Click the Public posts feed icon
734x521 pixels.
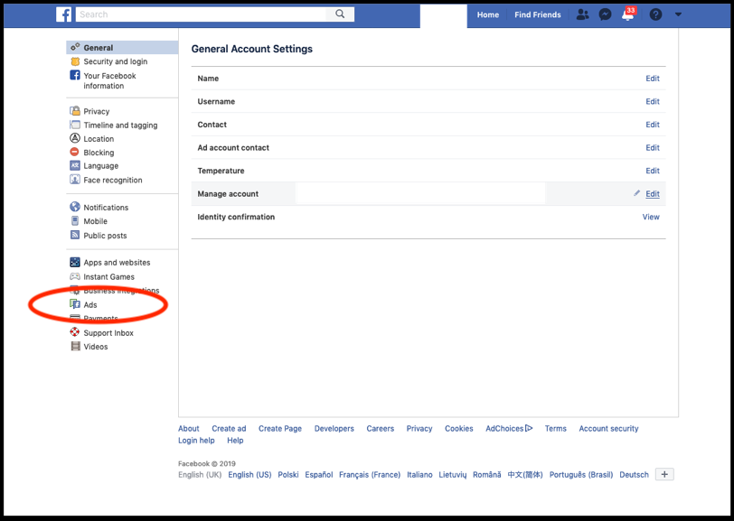(x=75, y=235)
